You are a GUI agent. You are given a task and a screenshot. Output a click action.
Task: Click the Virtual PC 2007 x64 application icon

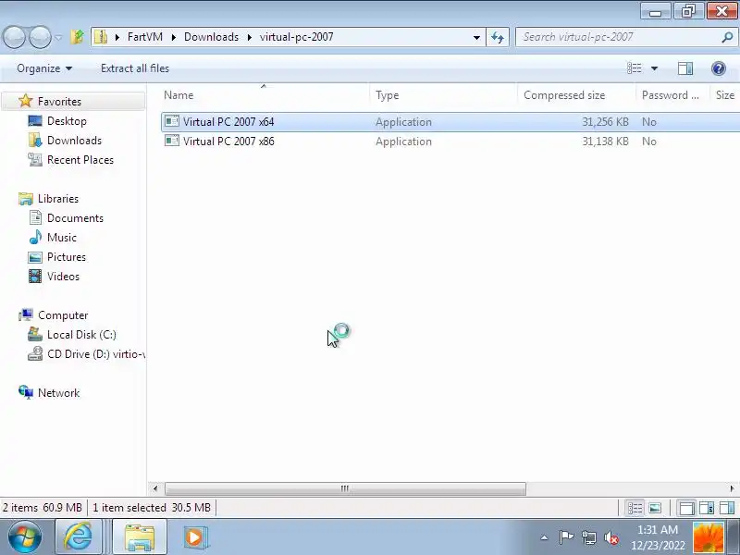coord(172,121)
